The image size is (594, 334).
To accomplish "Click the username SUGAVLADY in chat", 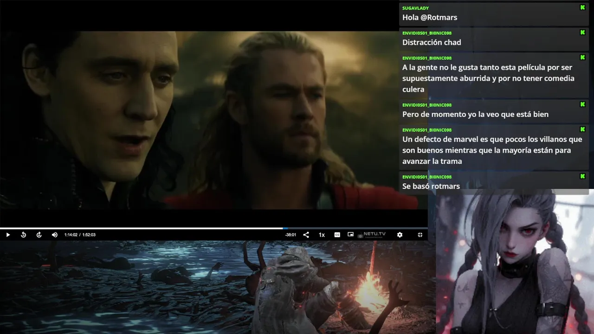I will pyautogui.click(x=415, y=8).
